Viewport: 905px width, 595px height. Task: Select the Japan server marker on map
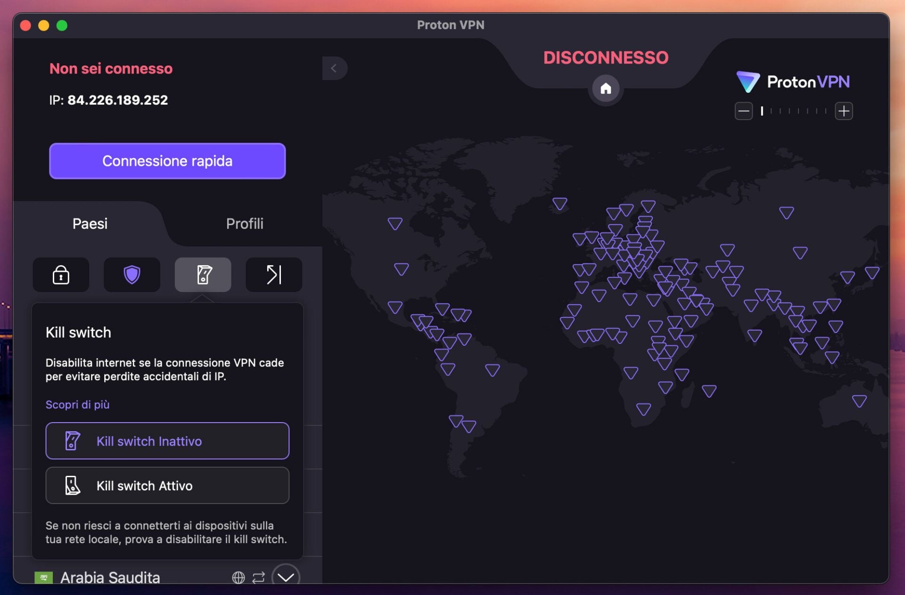coord(872,272)
